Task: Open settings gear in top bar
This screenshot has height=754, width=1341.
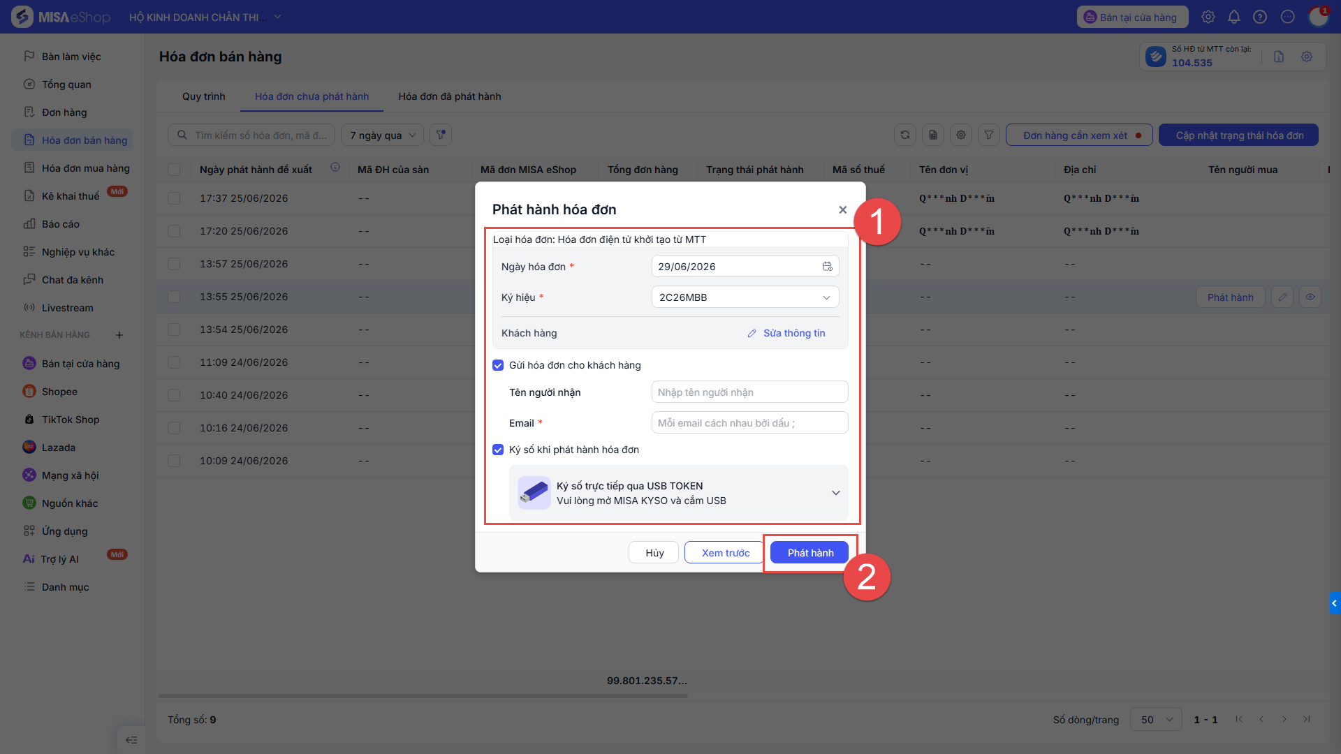Action: 1208,17
